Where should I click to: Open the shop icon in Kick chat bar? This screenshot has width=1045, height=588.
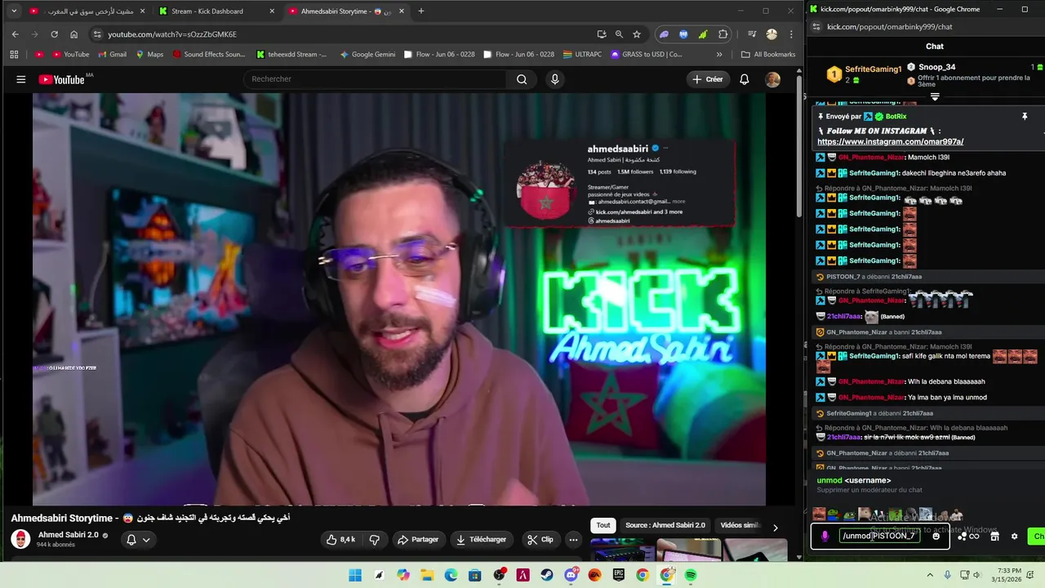coord(994,537)
